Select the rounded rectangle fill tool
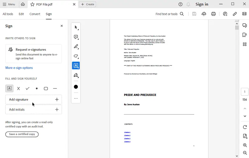The image size is (249, 158). coord(46,88)
